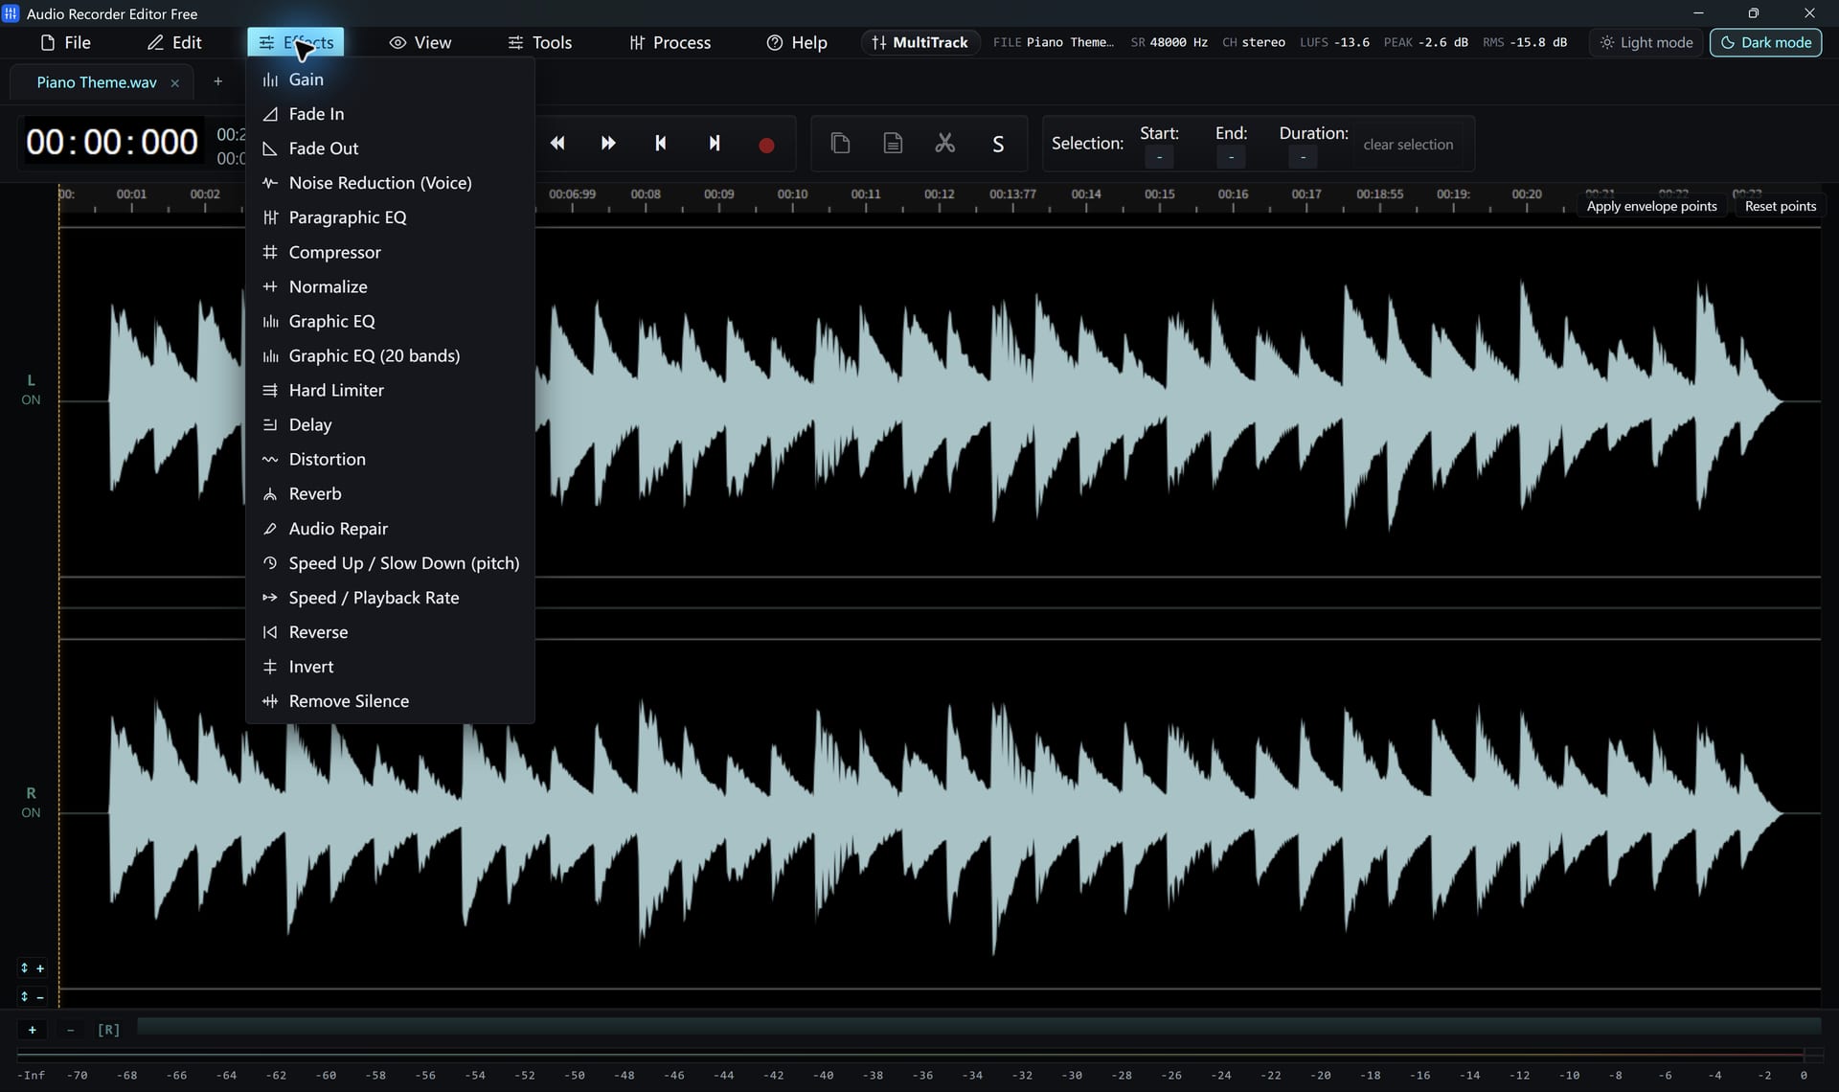Open the Help menu
The height and width of the screenshot is (1092, 1839).
(x=796, y=42)
